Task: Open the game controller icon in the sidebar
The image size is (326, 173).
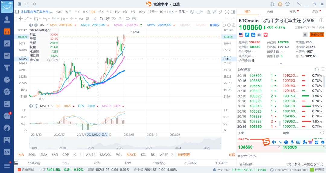Action: [7, 140]
